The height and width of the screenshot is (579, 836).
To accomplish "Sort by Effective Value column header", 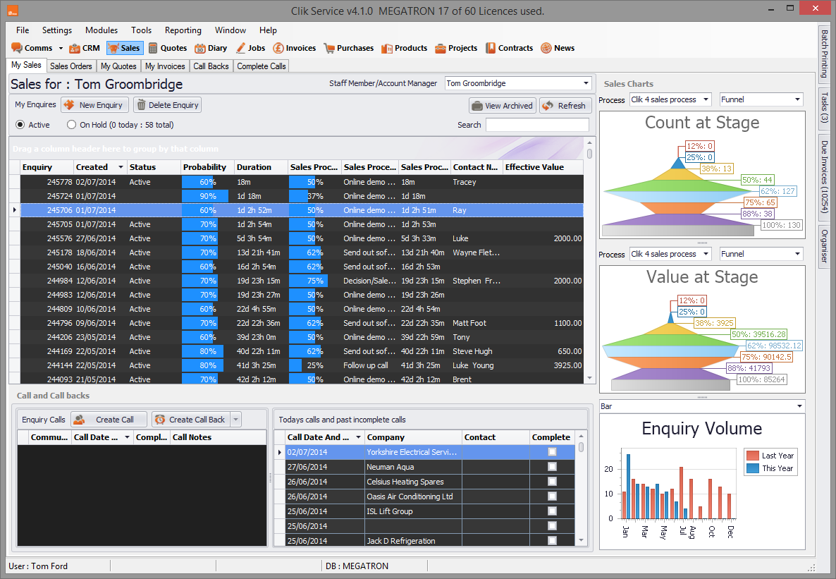I will [543, 167].
